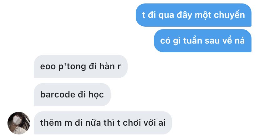Open the sender's masked profile avatar
259x136 pixels.
pos(19,123)
